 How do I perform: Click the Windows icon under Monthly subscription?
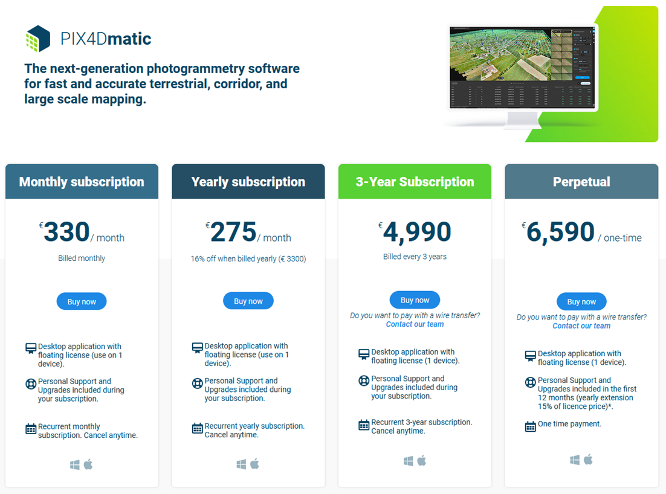[75, 465]
